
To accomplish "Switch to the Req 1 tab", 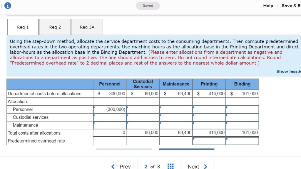I will click(23, 27).
